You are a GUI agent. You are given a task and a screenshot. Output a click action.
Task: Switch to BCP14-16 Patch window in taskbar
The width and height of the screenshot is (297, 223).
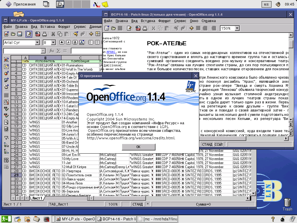(117, 219)
